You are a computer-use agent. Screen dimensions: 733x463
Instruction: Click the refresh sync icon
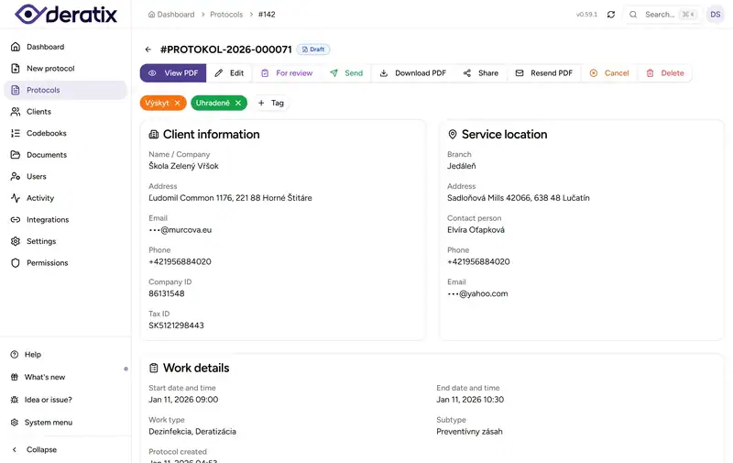611,15
